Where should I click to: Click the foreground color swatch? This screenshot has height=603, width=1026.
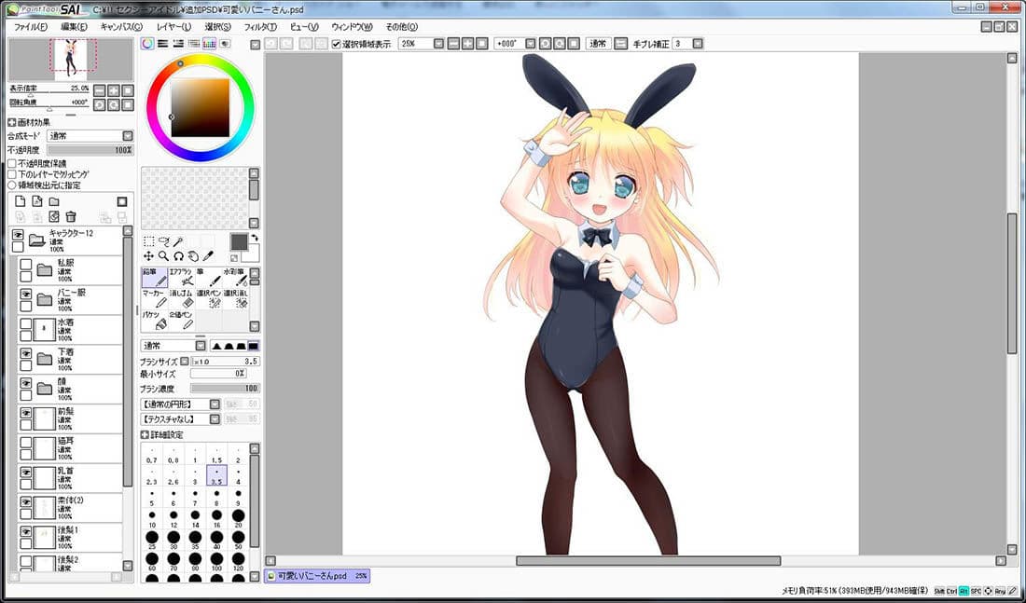[x=239, y=241]
